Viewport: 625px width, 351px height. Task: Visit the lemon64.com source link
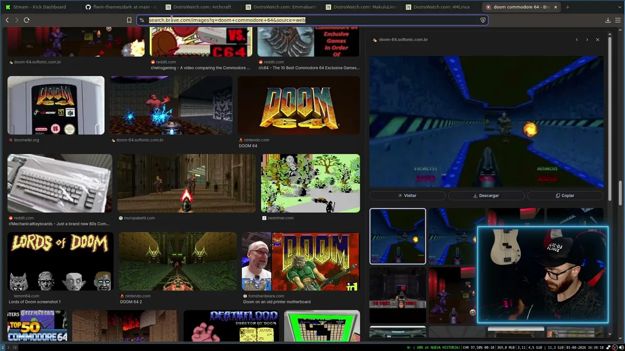26,296
